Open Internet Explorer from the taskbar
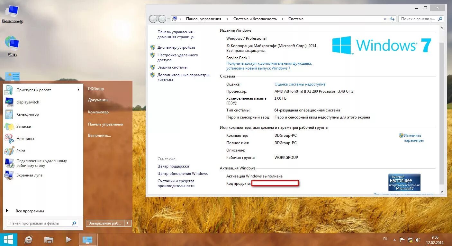The image size is (452, 246). [29, 240]
